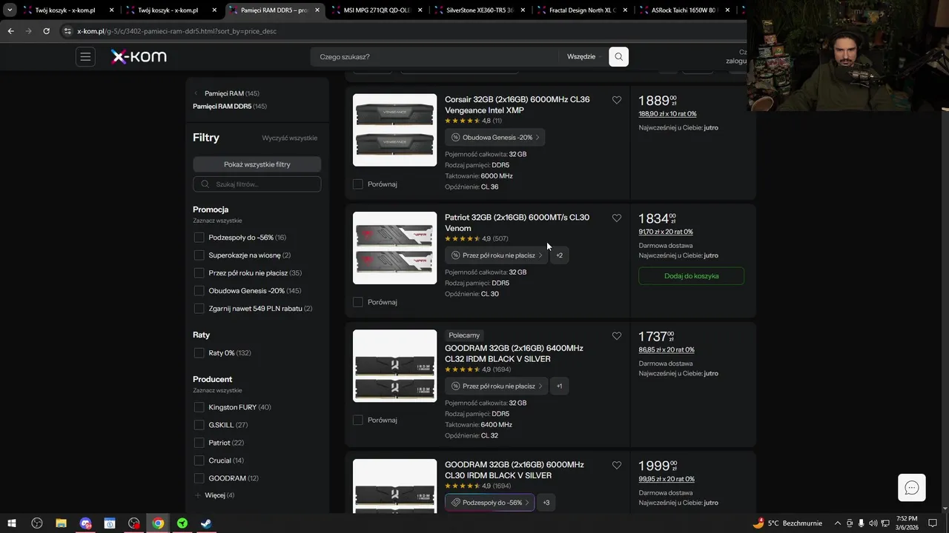Switch to the SilverStone XE360-TR5 tab
The image size is (949, 533).
480,10
